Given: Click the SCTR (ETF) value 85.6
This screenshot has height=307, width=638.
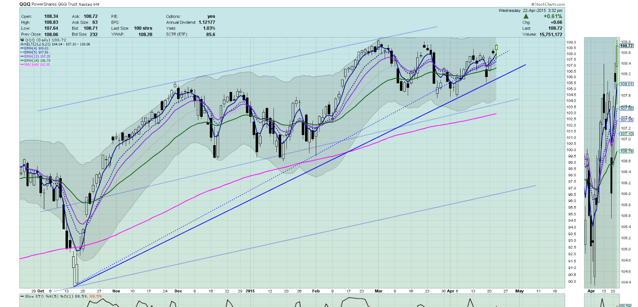Looking at the screenshot, I should tap(211, 34).
